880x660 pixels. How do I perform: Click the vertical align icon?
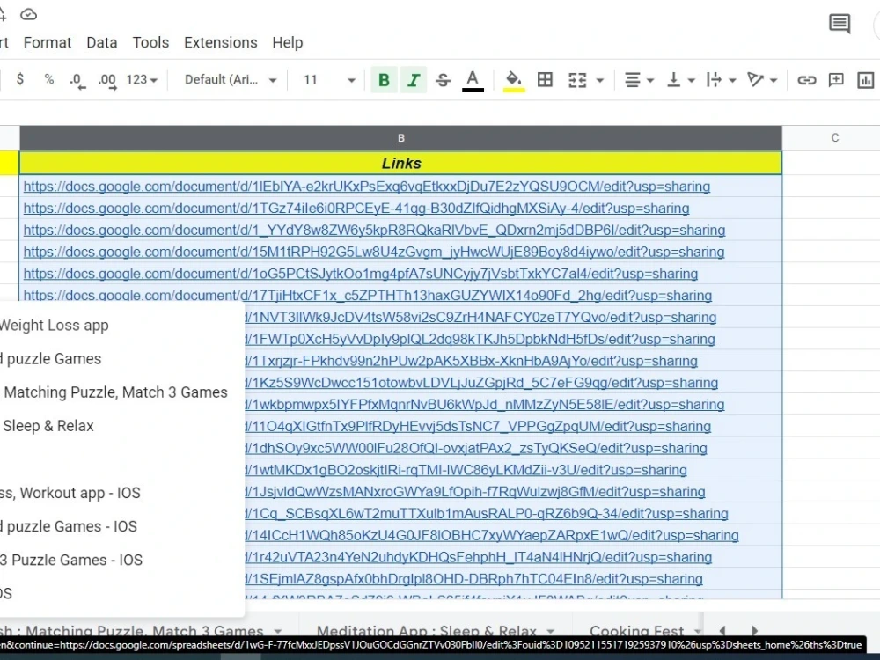point(673,80)
